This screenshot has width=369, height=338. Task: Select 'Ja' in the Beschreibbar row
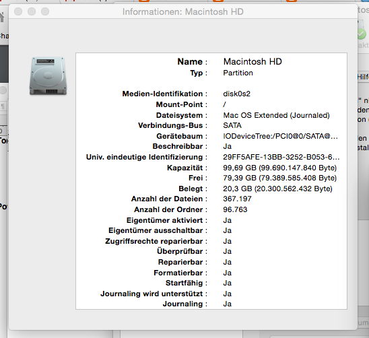click(228, 146)
